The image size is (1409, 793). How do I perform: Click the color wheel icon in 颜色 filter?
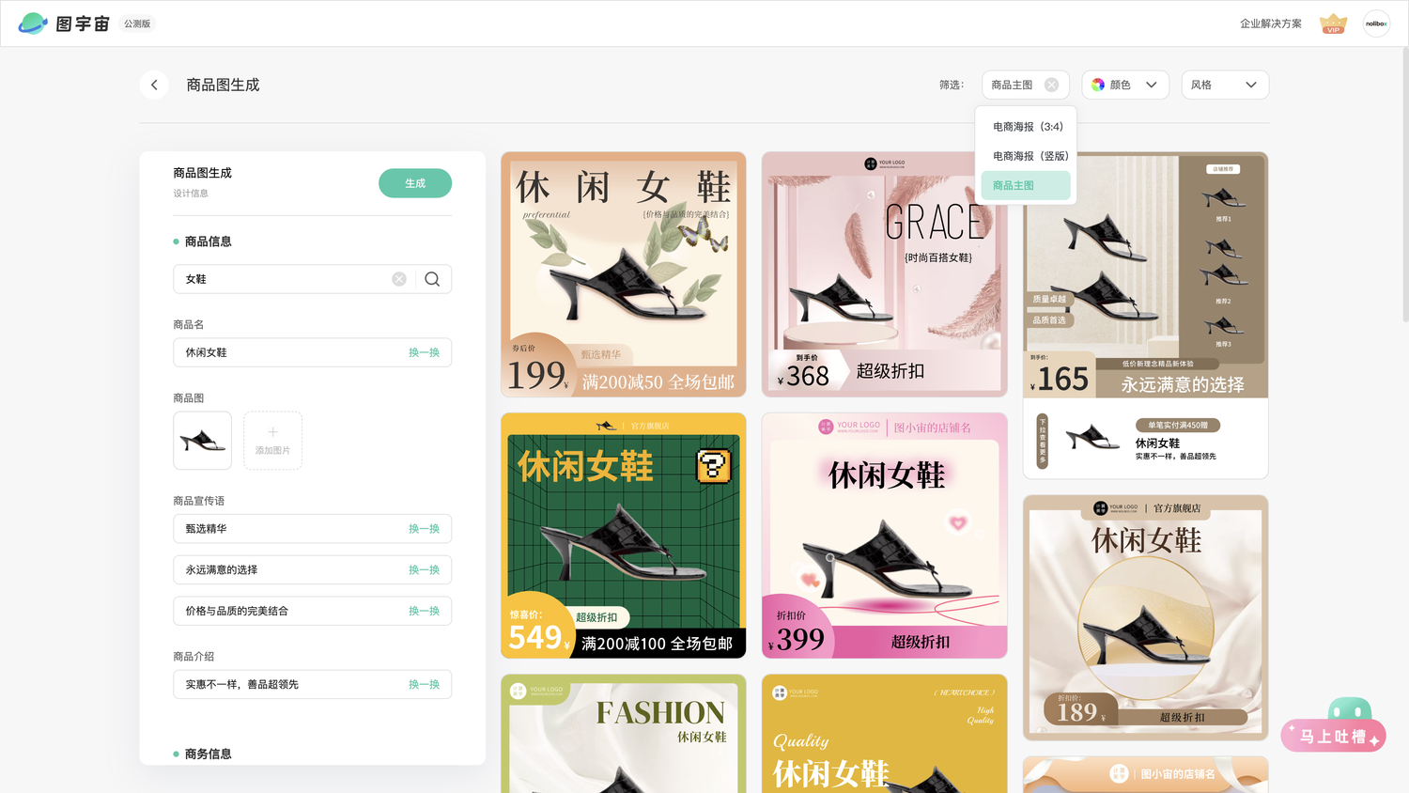(x=1098, y=85)
